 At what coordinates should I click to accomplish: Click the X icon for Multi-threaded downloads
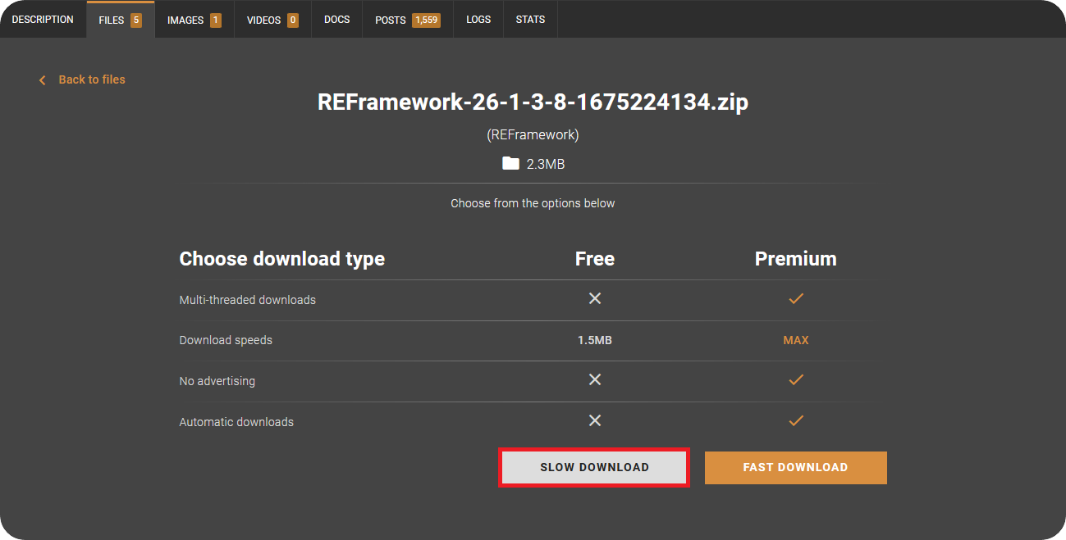595,298
